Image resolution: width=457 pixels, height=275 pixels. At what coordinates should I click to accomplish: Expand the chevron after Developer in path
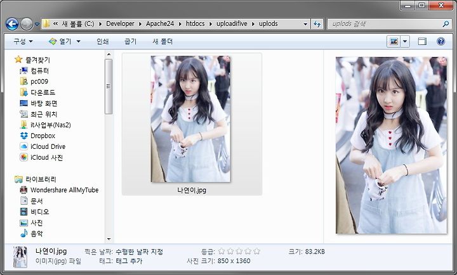coord(140,24)
